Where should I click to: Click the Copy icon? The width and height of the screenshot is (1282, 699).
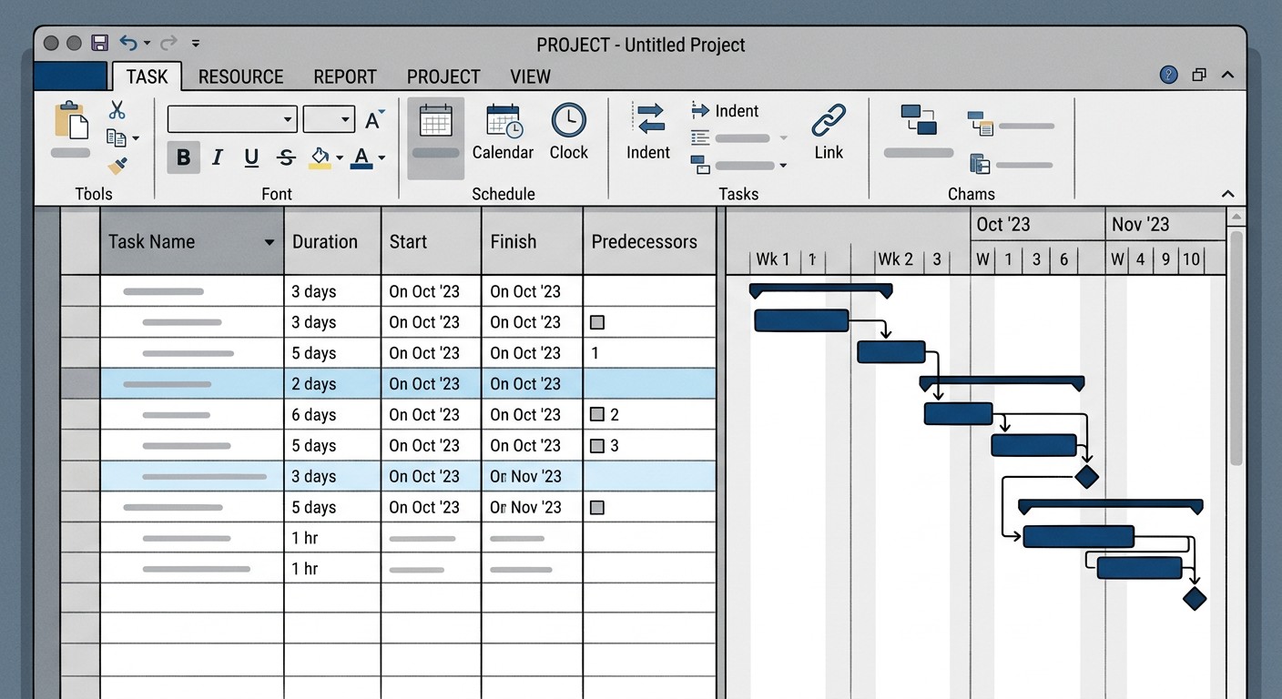(x=116, y=137)
